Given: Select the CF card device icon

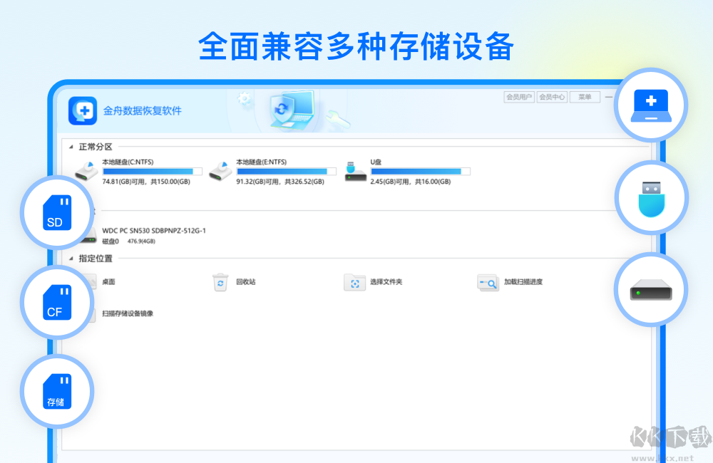Looking at the screenshot, I should 56,302.
